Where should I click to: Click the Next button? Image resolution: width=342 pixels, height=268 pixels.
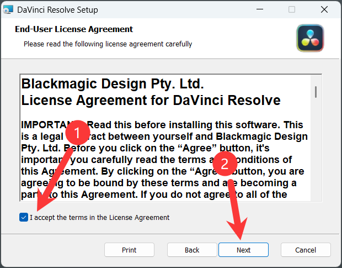243,250
